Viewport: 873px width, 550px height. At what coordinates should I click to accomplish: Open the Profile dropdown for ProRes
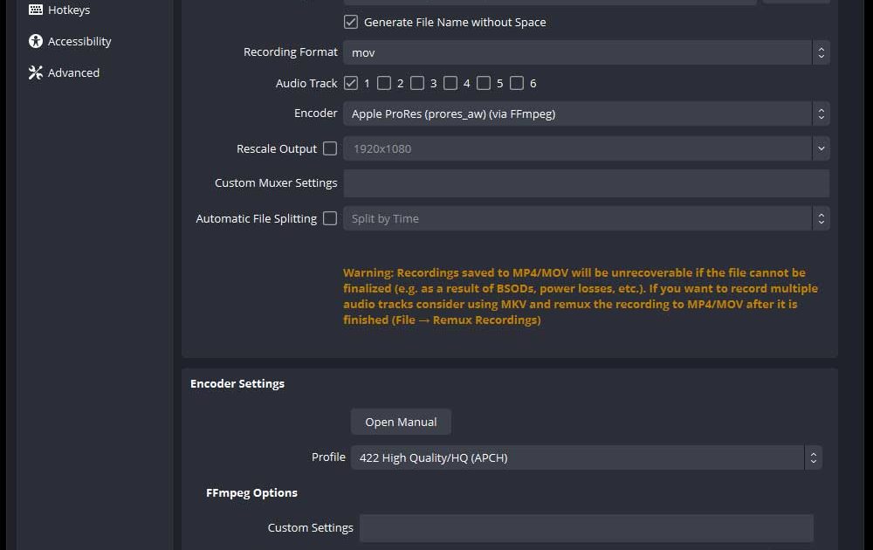[x=585, y=457]
